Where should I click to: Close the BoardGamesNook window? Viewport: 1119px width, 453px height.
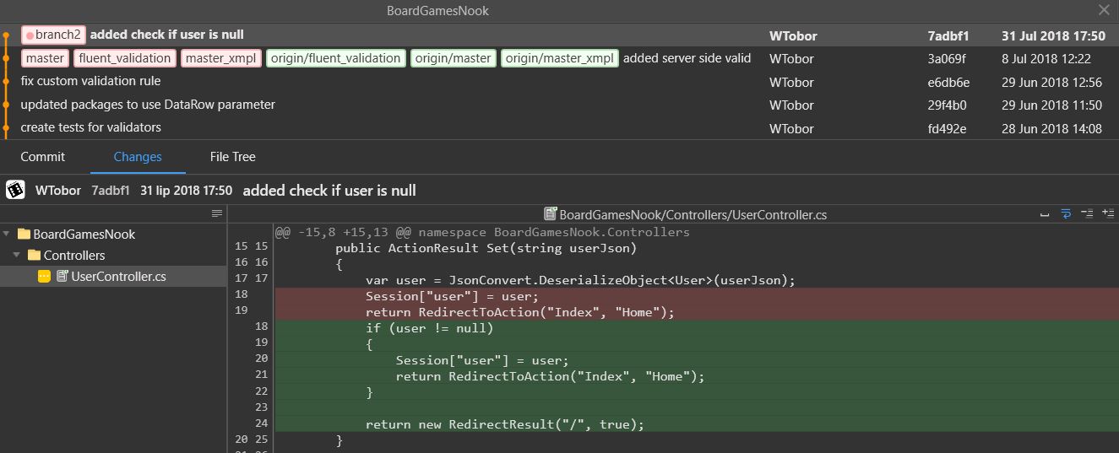[x=1103, y=11]
